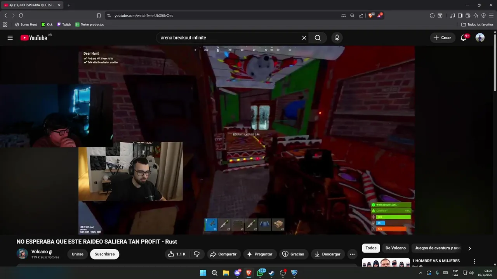This screenshot has width=497, height=279.
Task: Open Brave VPN shield icon
Action: [483, 15]
